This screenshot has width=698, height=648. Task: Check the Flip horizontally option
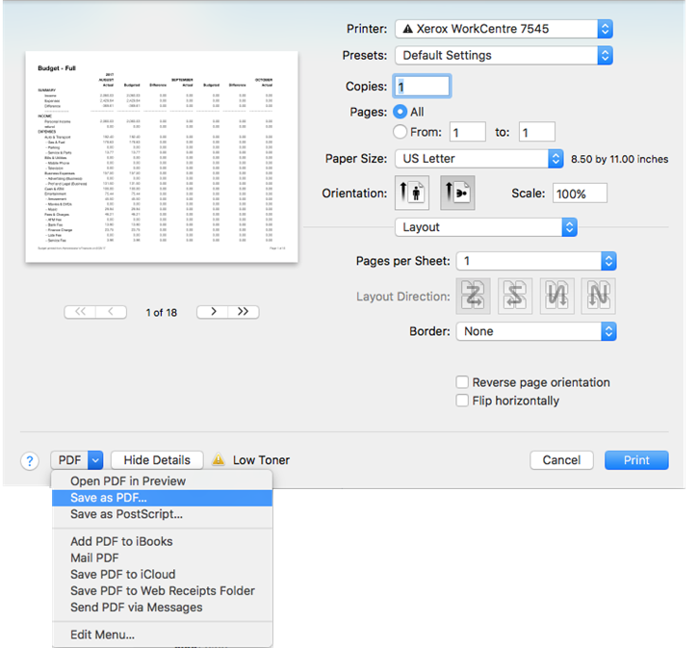(463, 401)
